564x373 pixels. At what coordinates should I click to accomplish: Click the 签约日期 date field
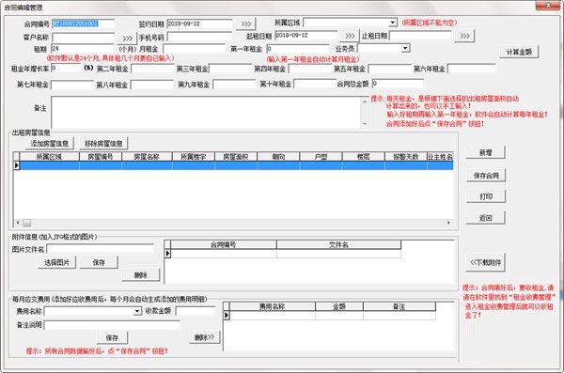coord(199,23)
